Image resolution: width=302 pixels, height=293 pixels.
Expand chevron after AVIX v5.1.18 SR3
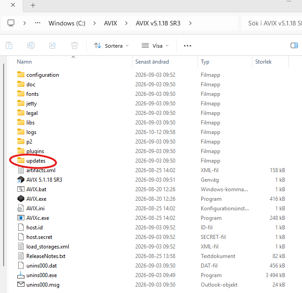[190, 23]
